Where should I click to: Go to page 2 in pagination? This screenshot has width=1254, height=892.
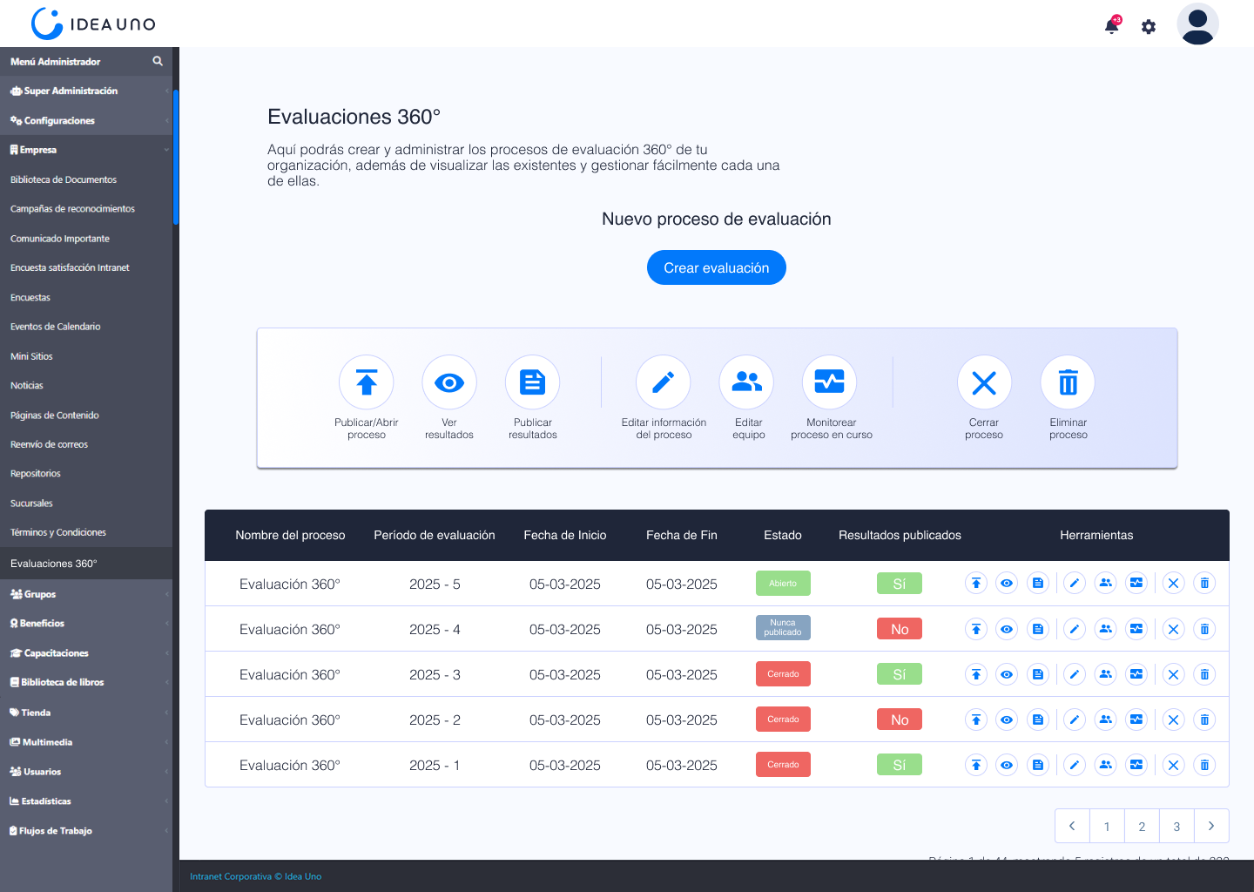click(1142, 826)
